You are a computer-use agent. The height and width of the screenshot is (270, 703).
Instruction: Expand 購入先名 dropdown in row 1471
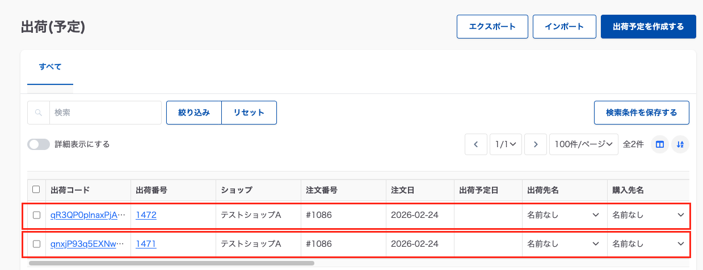pos(681,244)
